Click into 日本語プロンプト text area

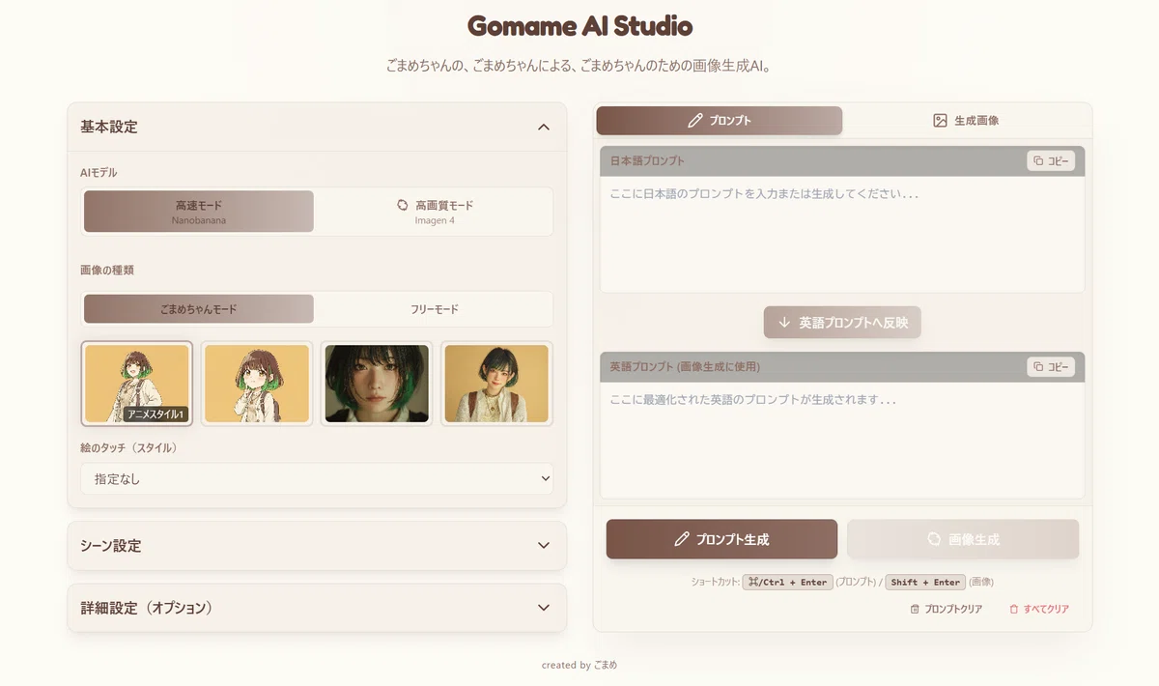(842, 234)
